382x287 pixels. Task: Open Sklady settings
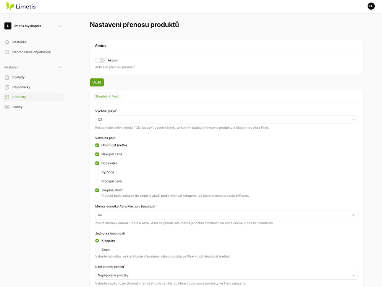(x=33, y=107)
